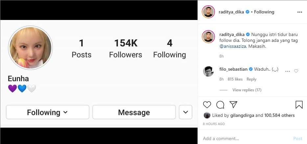The width and height of the screenshot is (307, 144).
Task: Like the post with the heart icon
Action: (207, 105)
